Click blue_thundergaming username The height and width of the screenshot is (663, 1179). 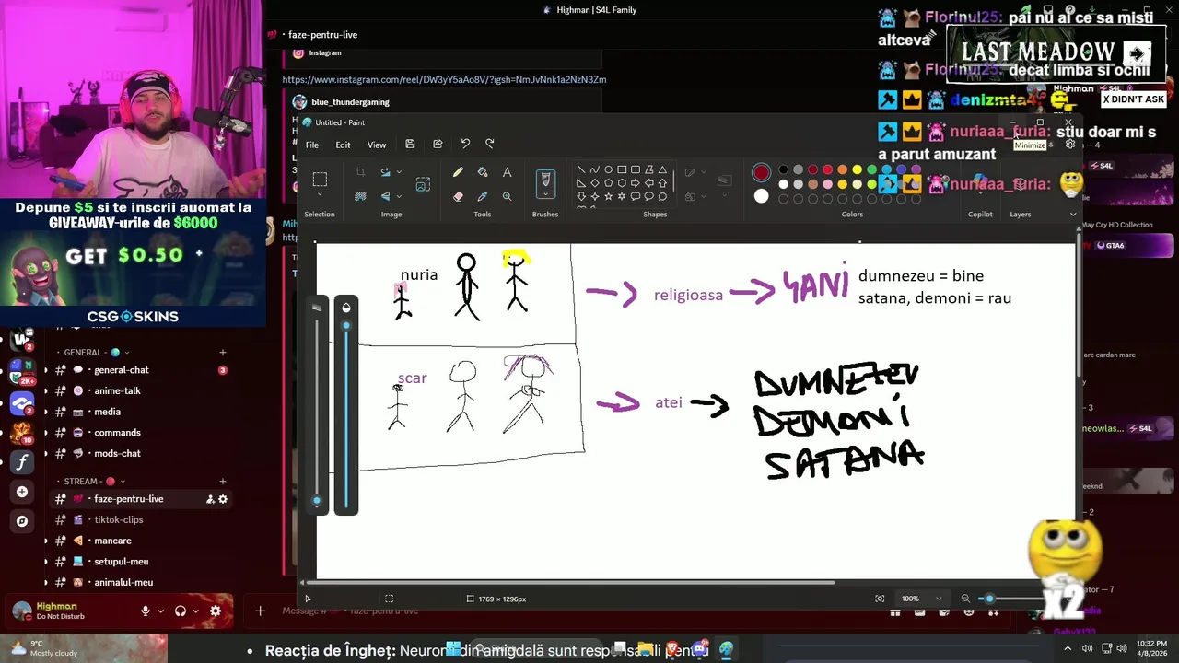(350, 102)
